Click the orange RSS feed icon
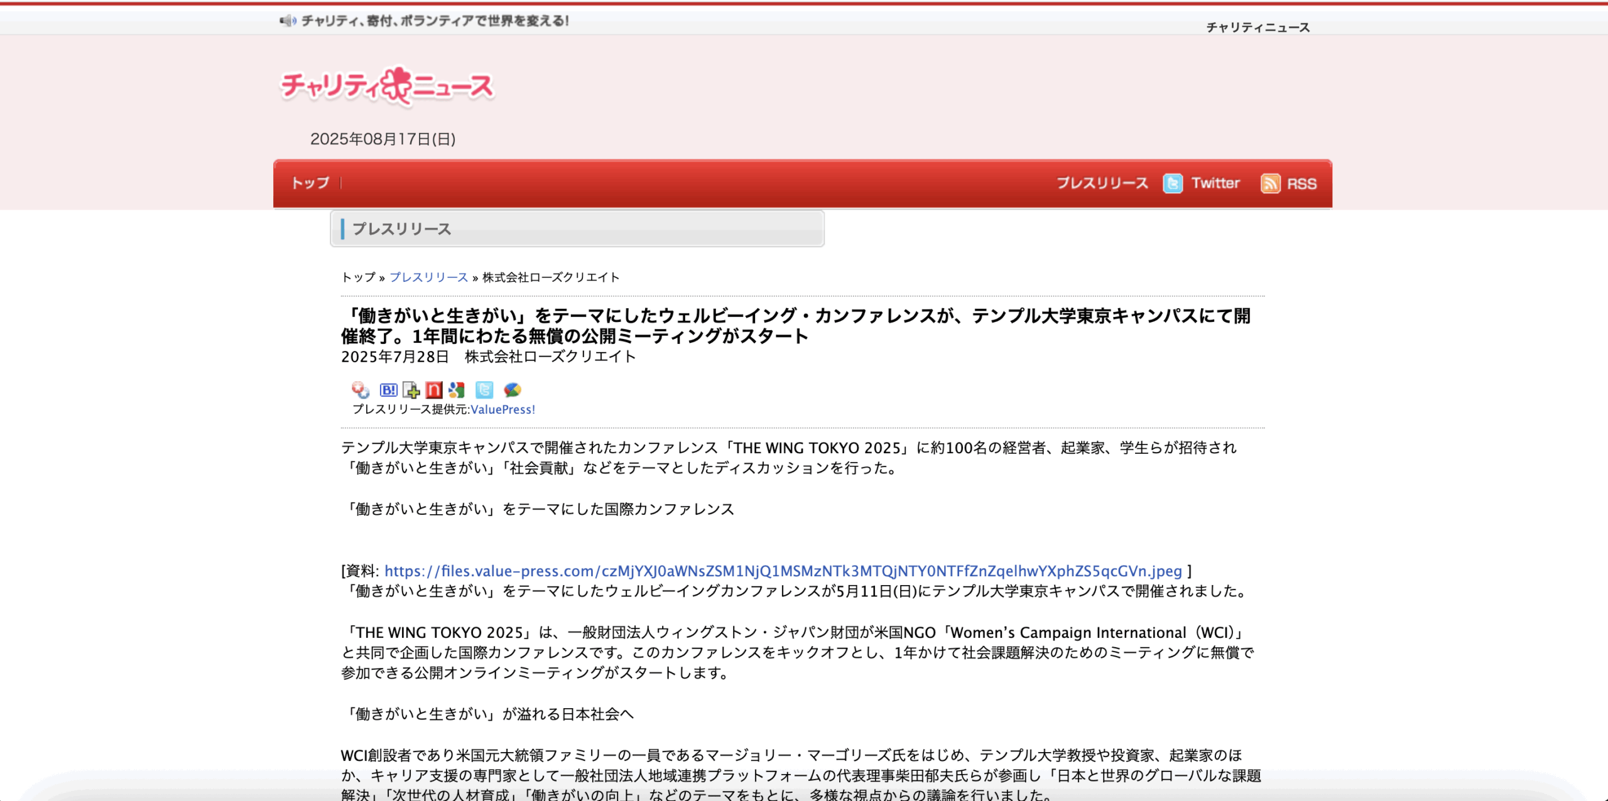 1271,183
